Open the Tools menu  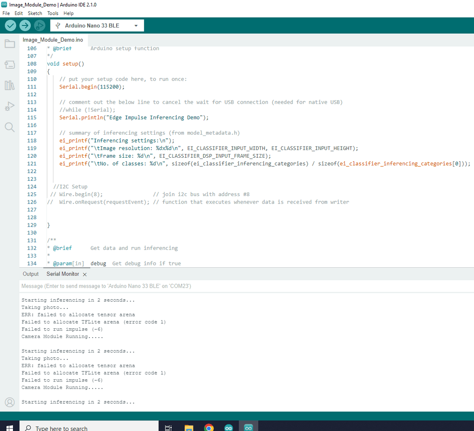tap(53, 13)
